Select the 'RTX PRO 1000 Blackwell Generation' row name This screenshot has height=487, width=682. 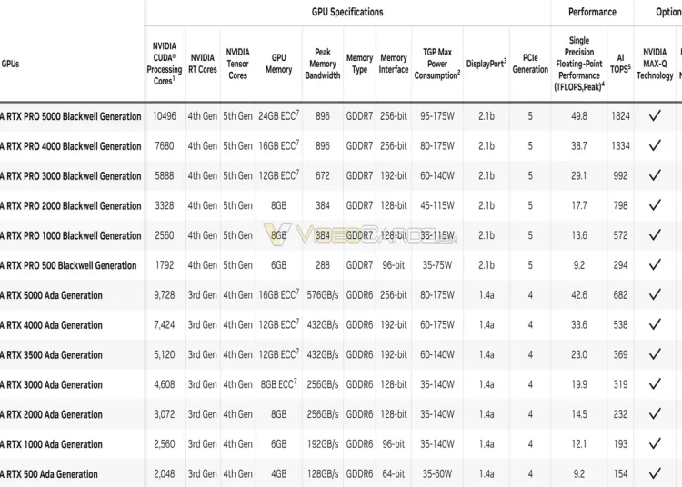click(x=71, y=235)
